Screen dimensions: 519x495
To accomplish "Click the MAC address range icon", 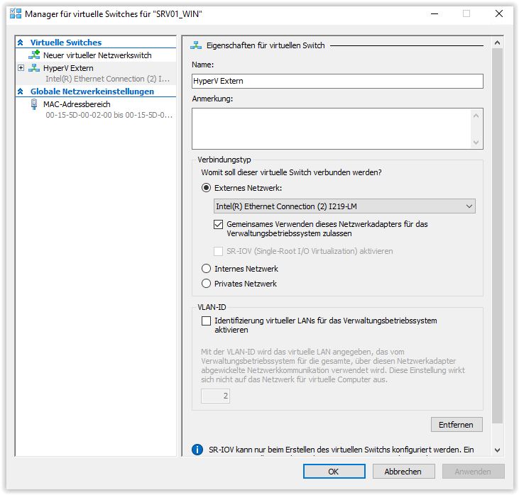I will click(x=34, y=104).
